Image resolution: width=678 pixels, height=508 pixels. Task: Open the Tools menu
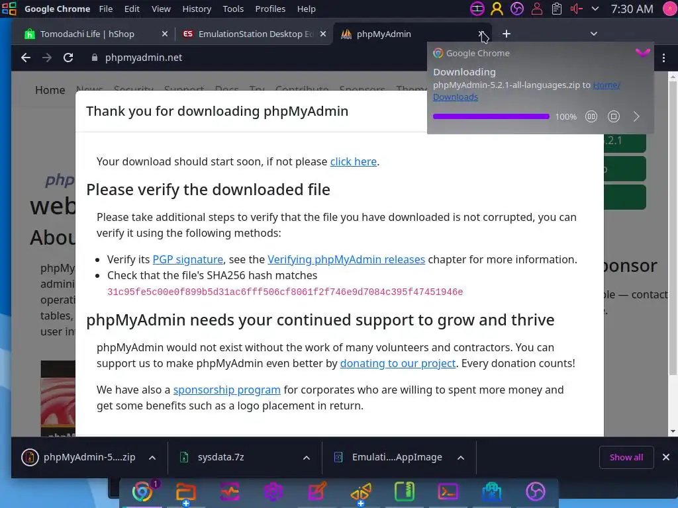point(233,9)
